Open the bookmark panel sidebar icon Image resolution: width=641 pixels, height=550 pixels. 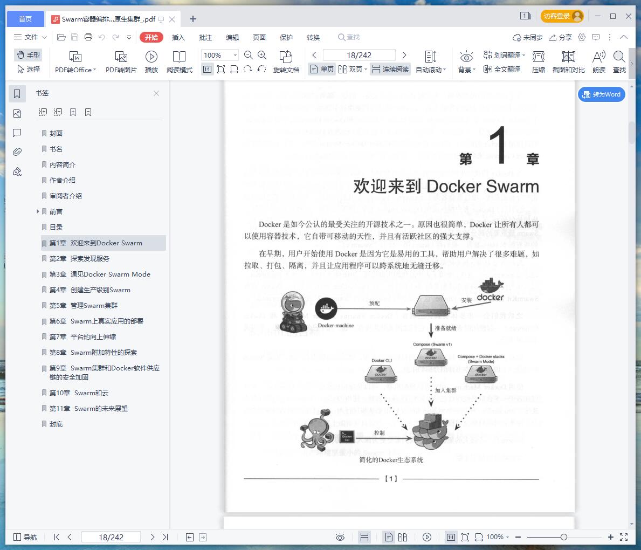click(x=17, y=94)
